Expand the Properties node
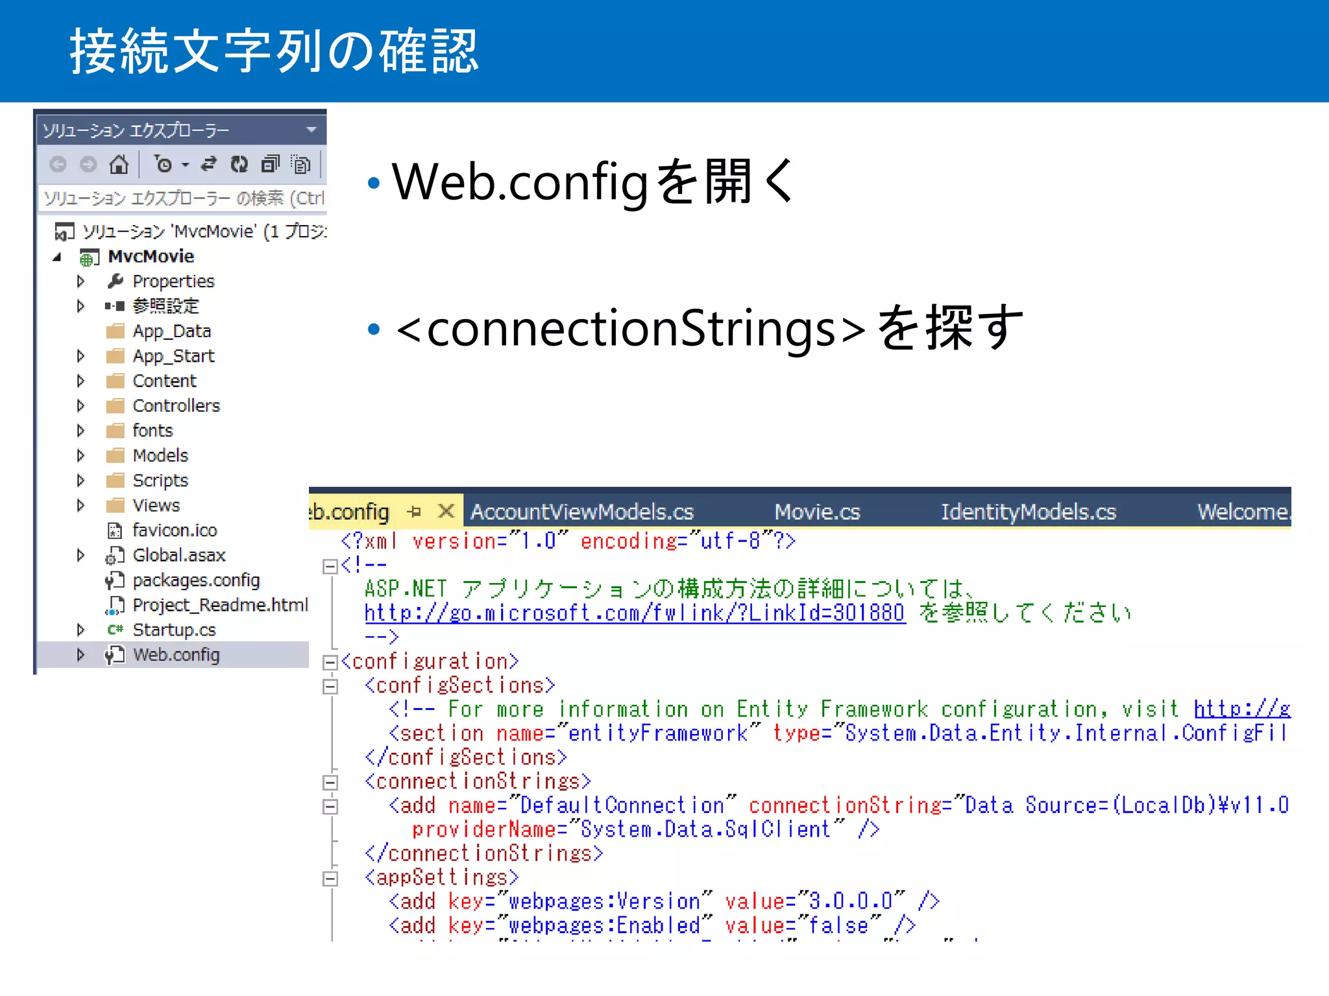 coord(80,281)
